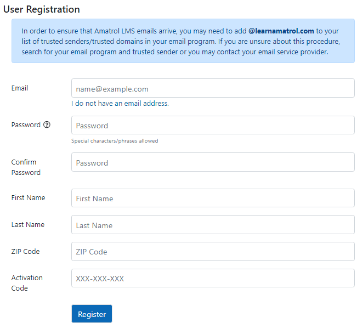Click the Email field label
Viewport: 357px width, 323px height.
[x=20, y=88]
